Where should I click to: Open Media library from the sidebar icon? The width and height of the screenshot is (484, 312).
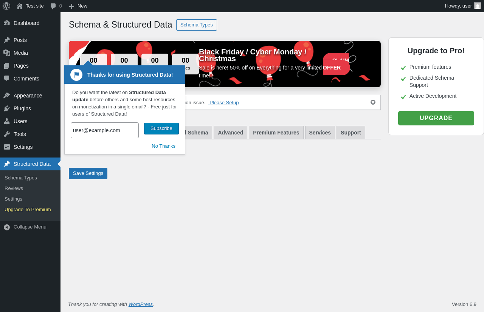point(7,53)
